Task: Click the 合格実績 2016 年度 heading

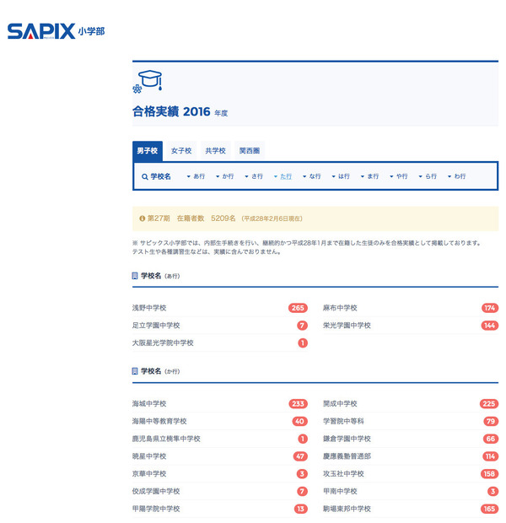Action: tap(180, 111)
